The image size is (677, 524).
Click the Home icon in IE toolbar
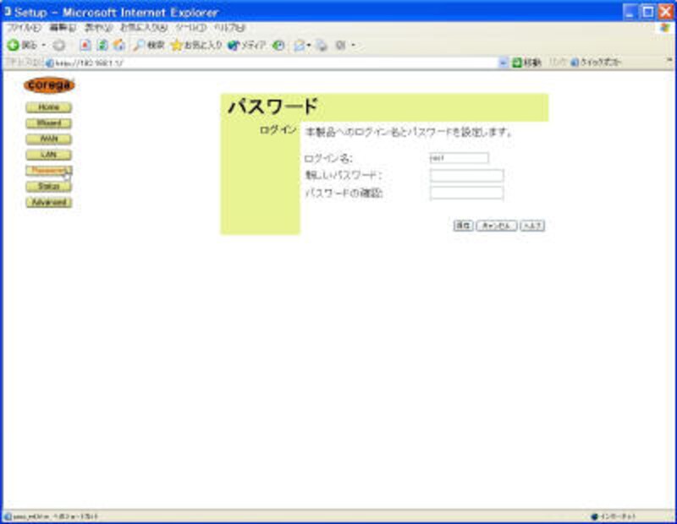(118, 45)
